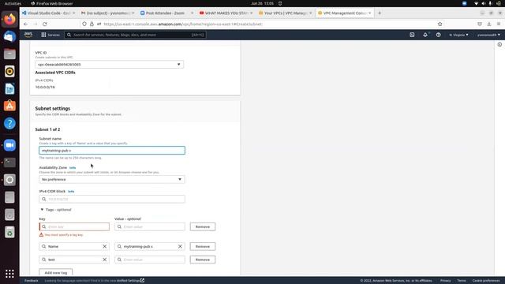Clear the Name tag key field
Image resolution: width=505 pixels, height=284 pixels.
[105, 246]
